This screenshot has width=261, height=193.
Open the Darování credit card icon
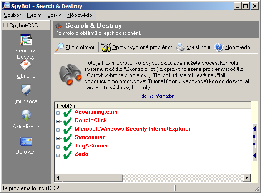coord(26,141)
